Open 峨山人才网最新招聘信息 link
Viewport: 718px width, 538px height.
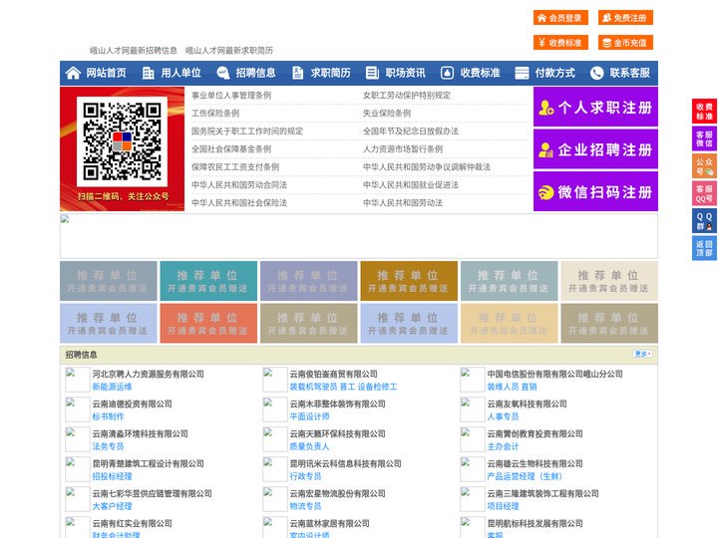(134, 51)
